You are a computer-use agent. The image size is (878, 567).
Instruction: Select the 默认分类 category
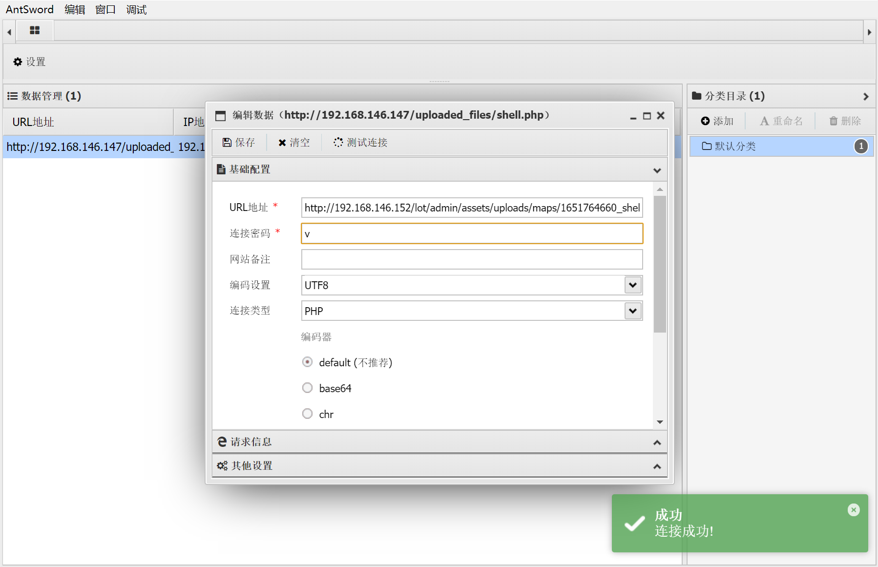[x=781, y=147]
